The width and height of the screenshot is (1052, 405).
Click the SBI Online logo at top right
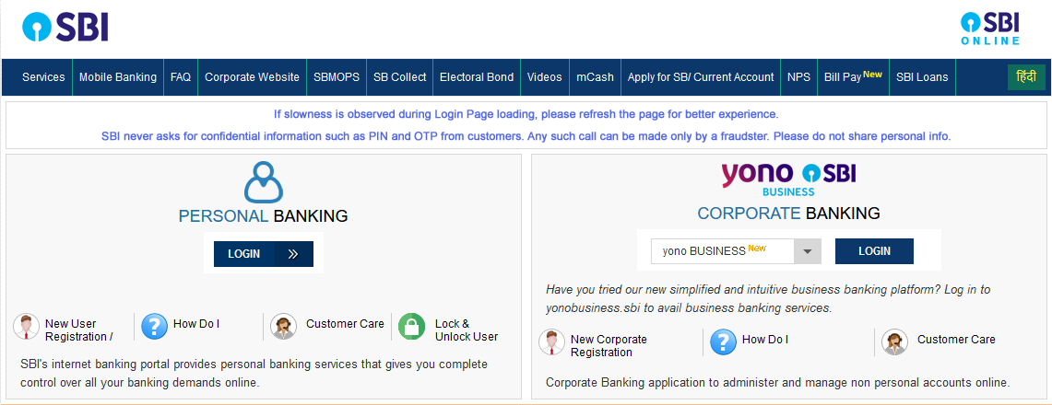989,29
